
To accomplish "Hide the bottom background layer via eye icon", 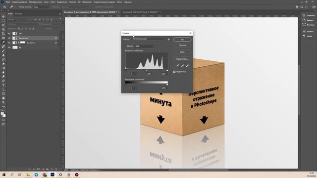I will coord(9,47).
